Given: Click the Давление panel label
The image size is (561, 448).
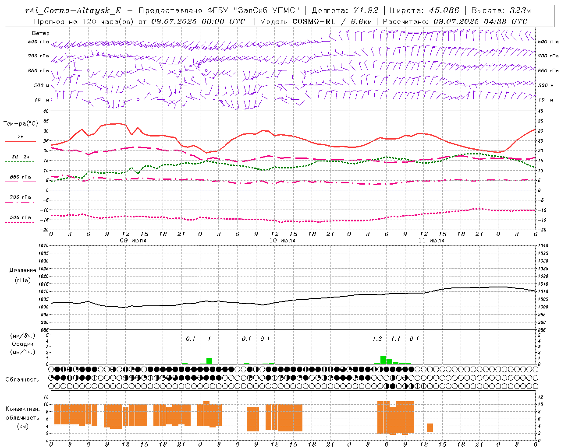Looking at the screenshot, I should pyautogui.click(x=23, y=270).
